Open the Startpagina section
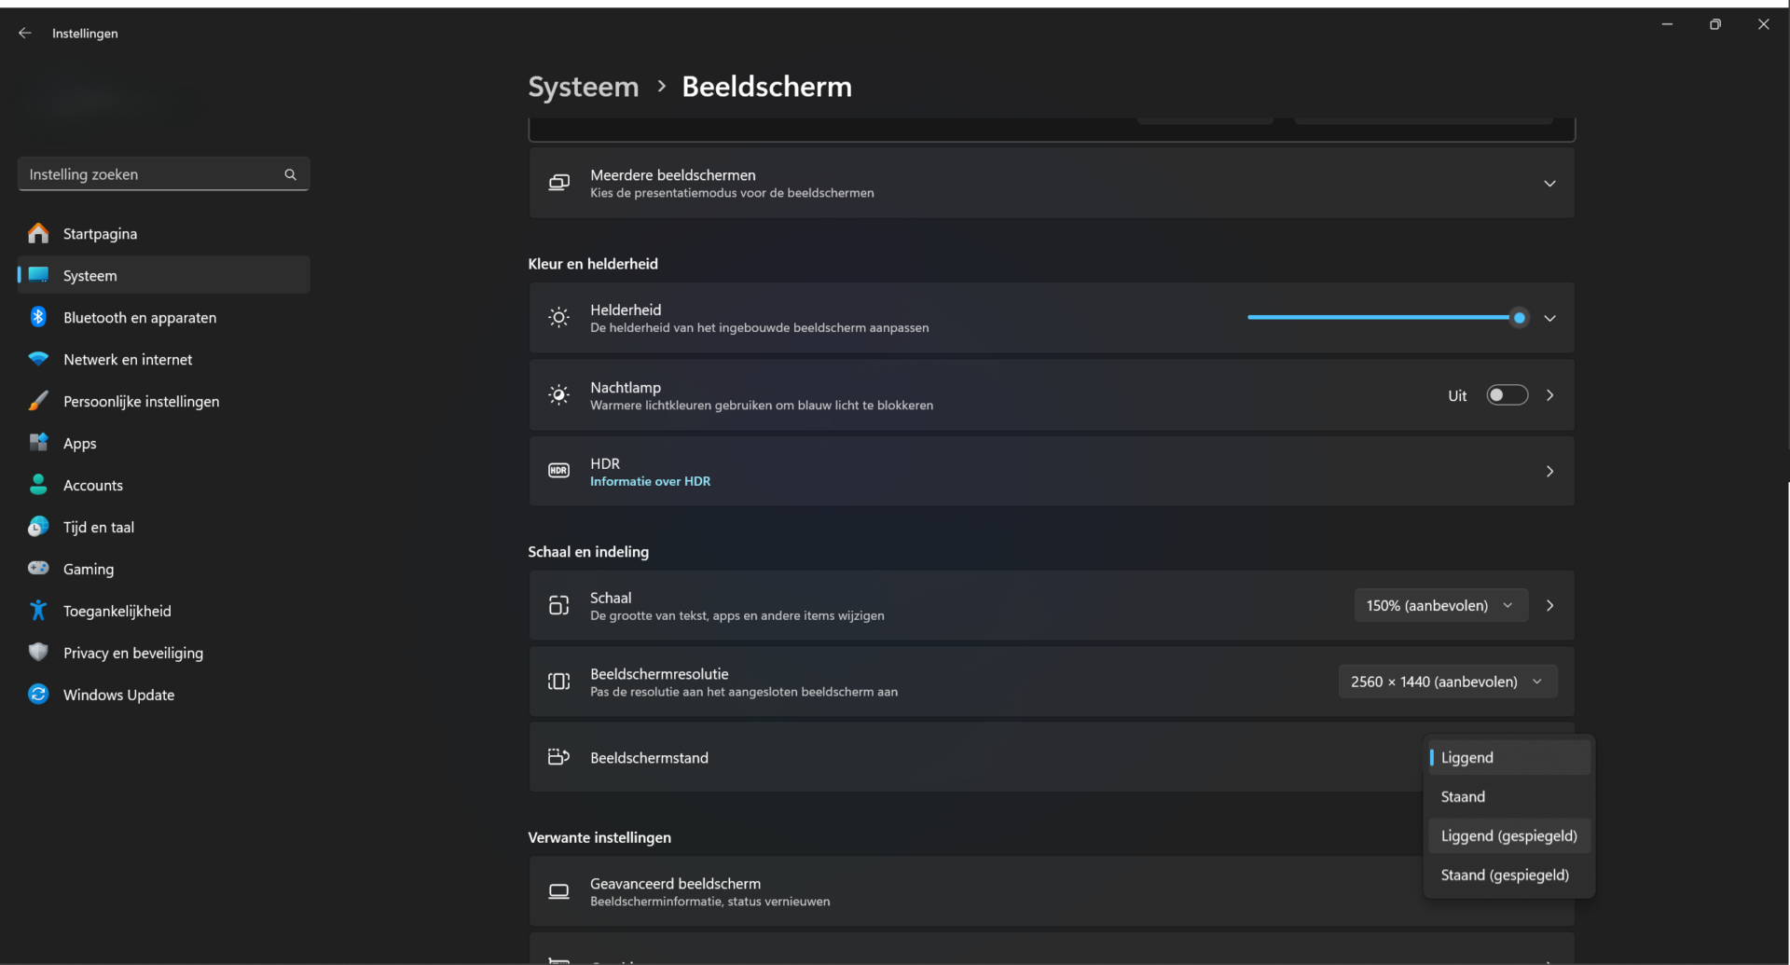Image resolution: width=1790 pixels, height=965 pixels. coord(100,233)
